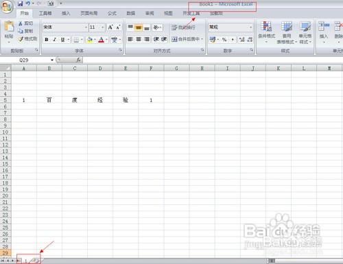Expand Merge and Center dropdown arrow
343x264 pixels.
(202, 39)
